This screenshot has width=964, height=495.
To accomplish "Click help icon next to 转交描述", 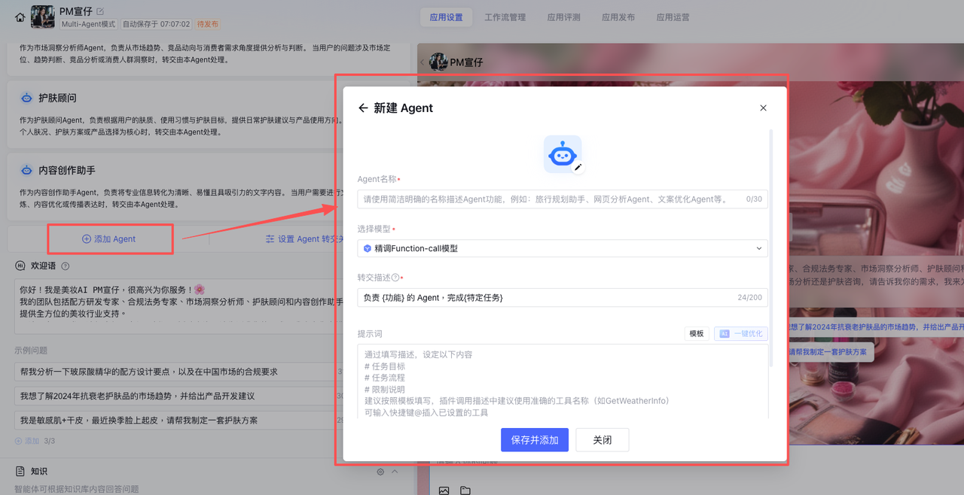I will [x=395, y=278].
